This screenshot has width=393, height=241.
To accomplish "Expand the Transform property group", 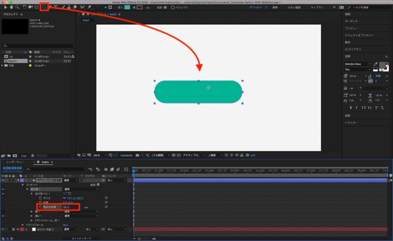I will [23, 225].
